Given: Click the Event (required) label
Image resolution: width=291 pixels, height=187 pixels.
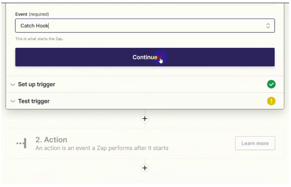Looking at the screenshot, I should [32, 14].
